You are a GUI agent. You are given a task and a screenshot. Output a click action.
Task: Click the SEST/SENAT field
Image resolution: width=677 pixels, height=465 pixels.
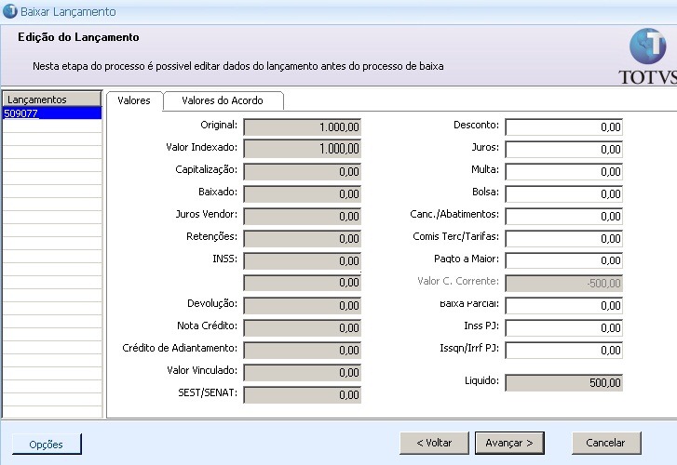303,394
